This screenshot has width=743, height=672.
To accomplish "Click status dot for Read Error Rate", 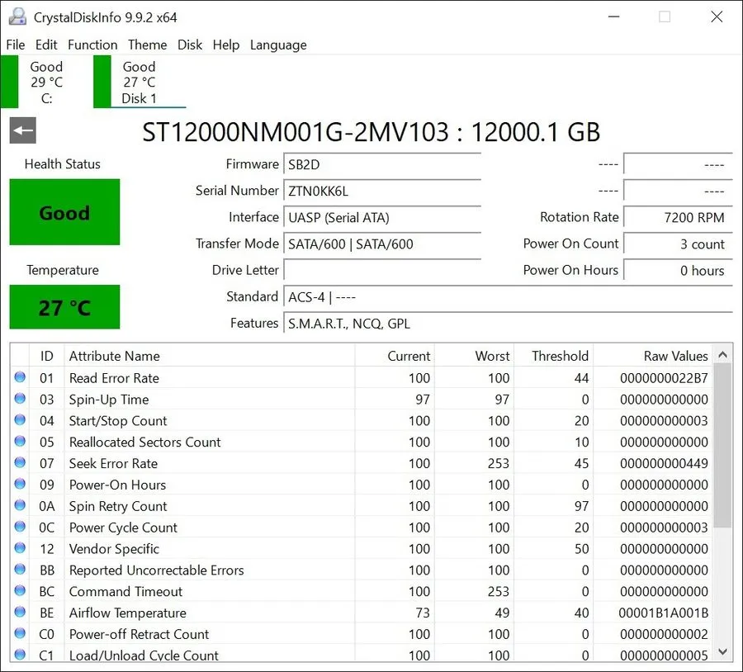I will (x=20, y=377).
